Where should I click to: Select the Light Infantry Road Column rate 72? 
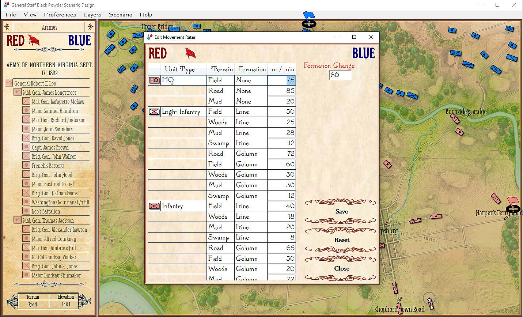[x=281, y=154]
